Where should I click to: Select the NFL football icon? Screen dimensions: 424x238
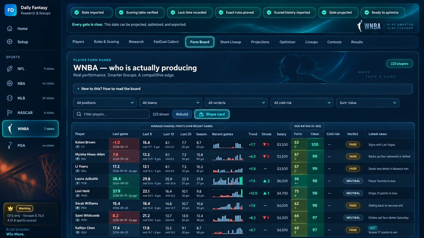point(10,69)
